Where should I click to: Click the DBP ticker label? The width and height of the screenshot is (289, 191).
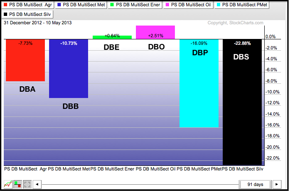pyautogui.click(x=200, y=53)
